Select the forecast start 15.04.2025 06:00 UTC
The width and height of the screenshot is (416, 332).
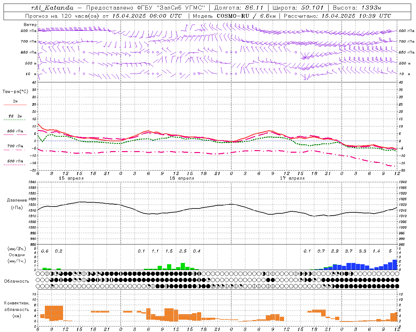[x=147, y=16]
